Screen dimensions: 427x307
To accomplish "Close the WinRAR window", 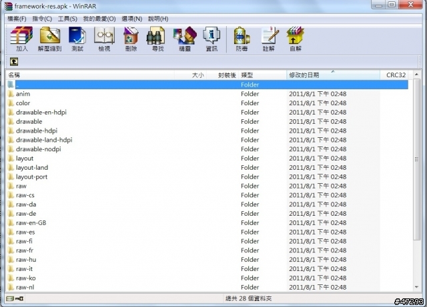I will pyautogui.click(x=411, y=5).
